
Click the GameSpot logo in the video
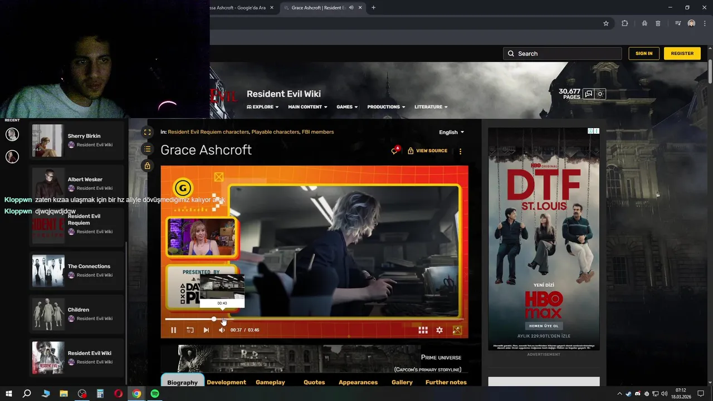click(182, 188)
